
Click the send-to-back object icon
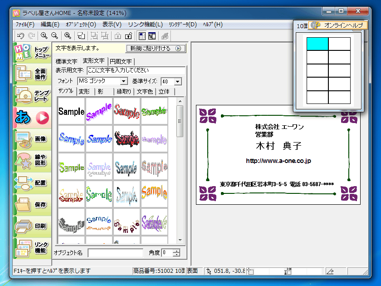[105, 36]
